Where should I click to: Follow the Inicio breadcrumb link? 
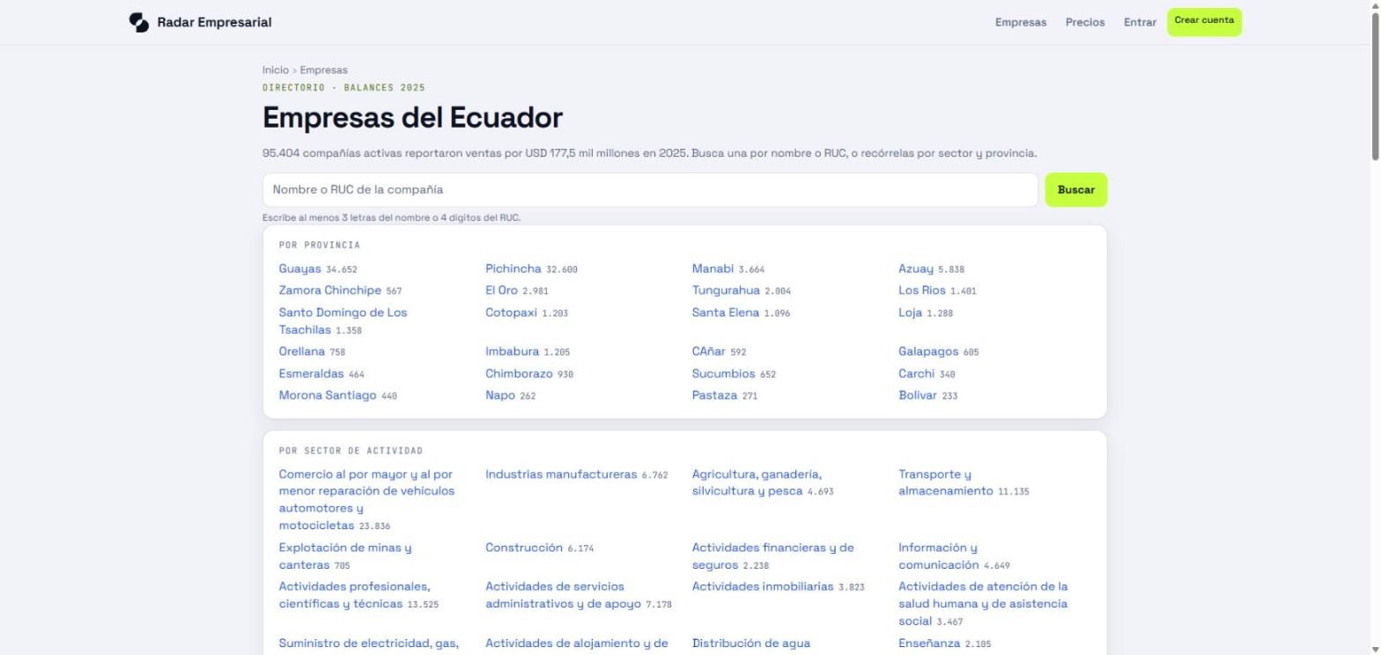point(275,70)
